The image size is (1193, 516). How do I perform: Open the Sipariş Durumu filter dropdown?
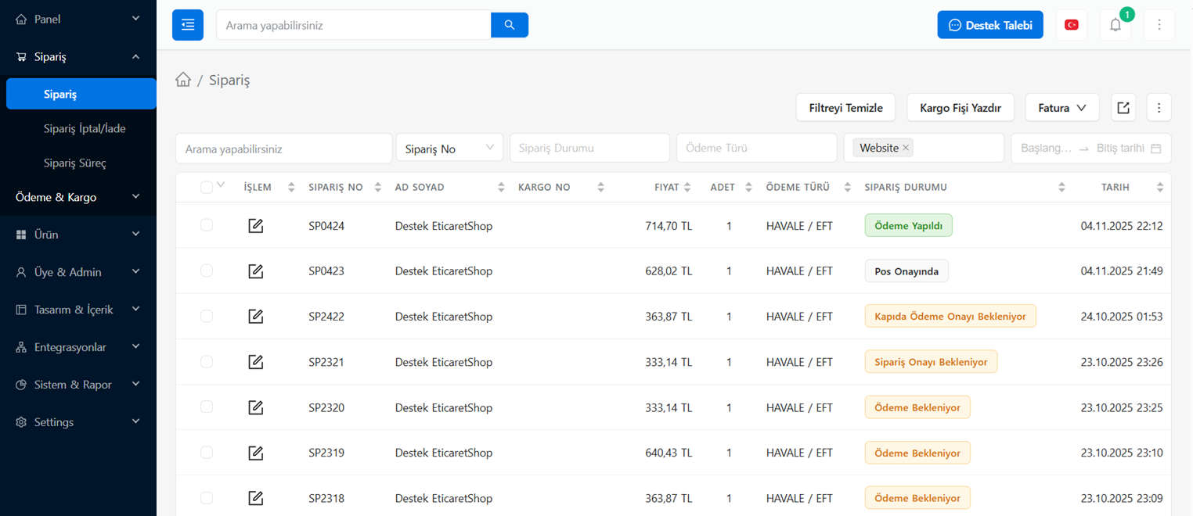[x=589, y=149]
